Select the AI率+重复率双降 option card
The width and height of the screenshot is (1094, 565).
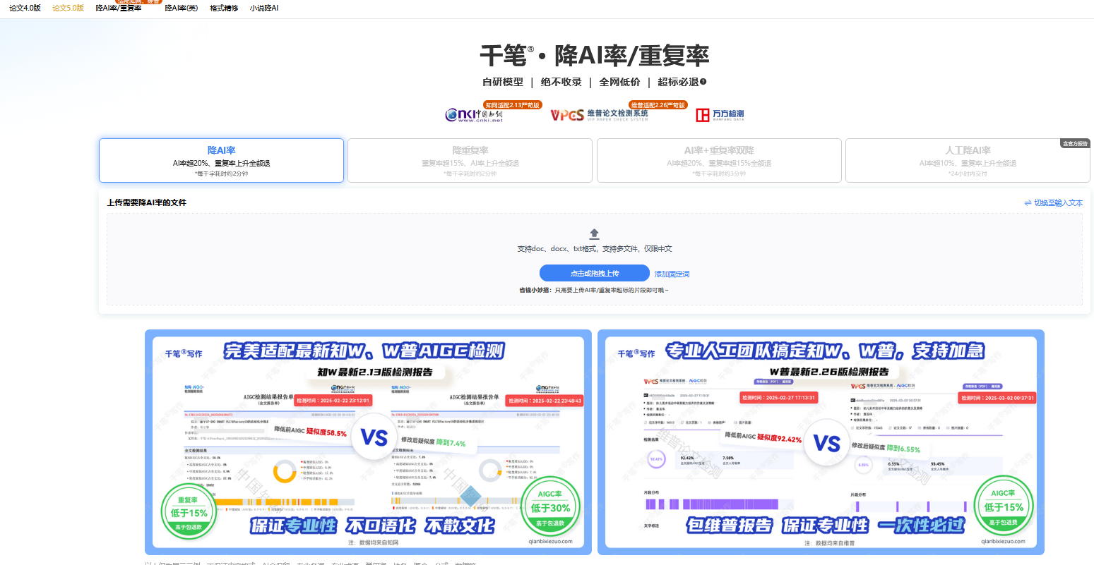719,161
